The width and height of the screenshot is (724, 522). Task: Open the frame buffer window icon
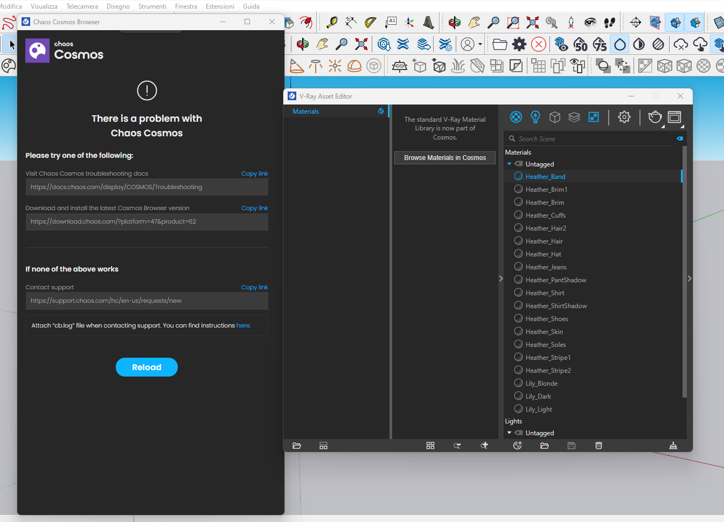(674, 117)
